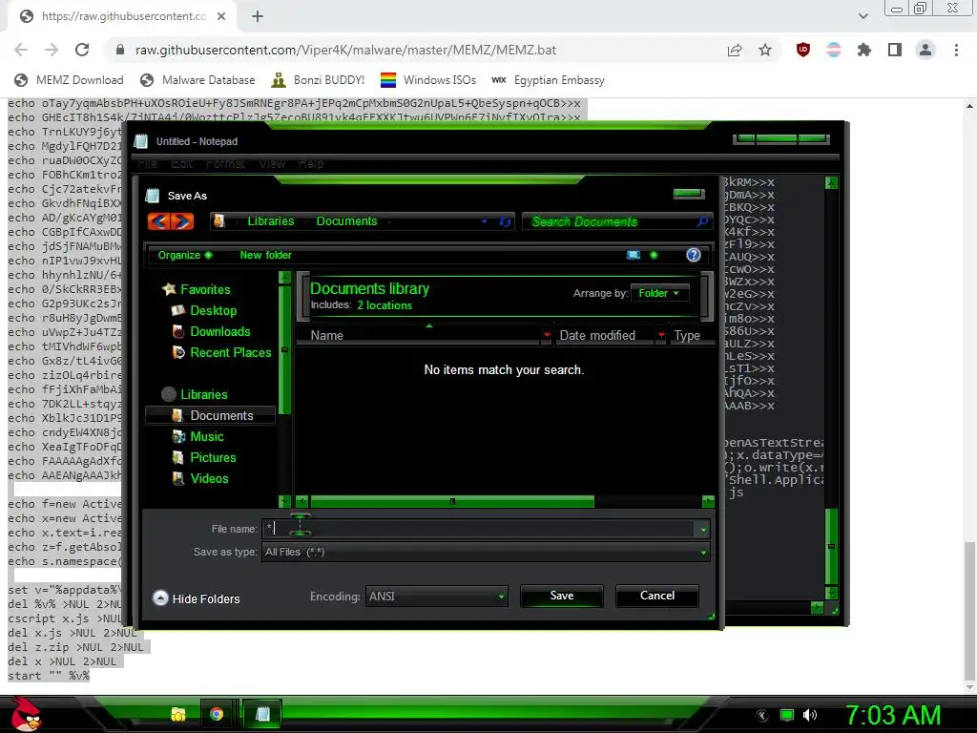Open File Explorer from the taskbar
The height and width of the screenshot is (733, 977).
[178, 714]
